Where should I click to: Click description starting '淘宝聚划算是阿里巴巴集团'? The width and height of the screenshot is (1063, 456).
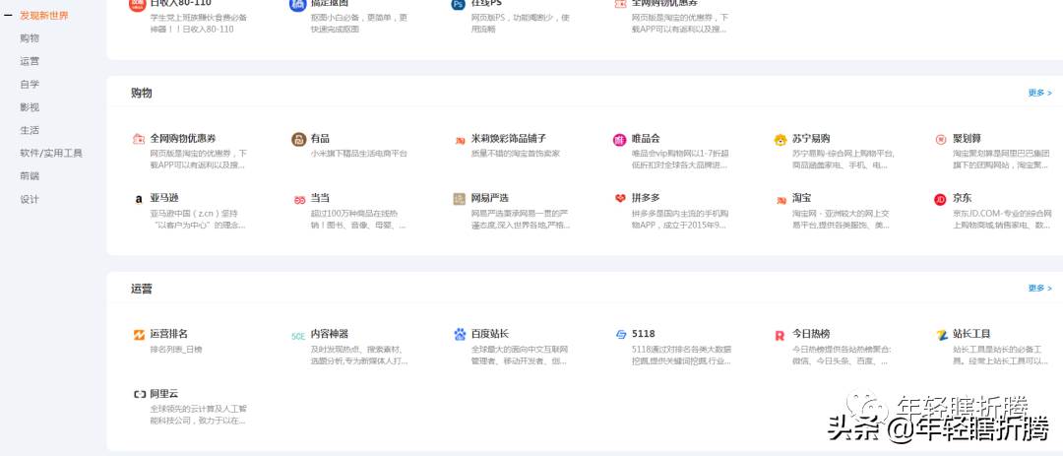(1002, 160)
